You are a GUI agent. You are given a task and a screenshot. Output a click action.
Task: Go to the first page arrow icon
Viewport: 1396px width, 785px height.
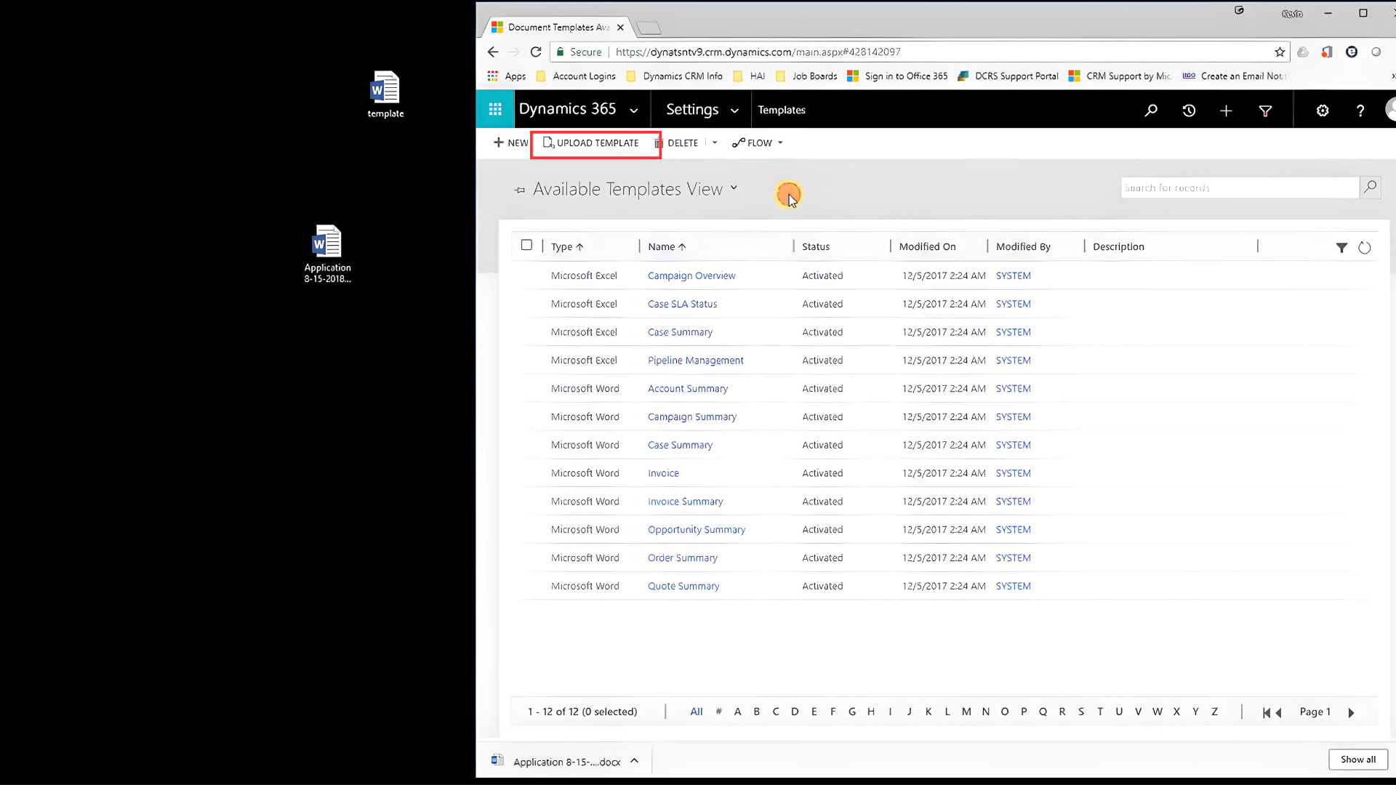click(x=1266, y=713)
